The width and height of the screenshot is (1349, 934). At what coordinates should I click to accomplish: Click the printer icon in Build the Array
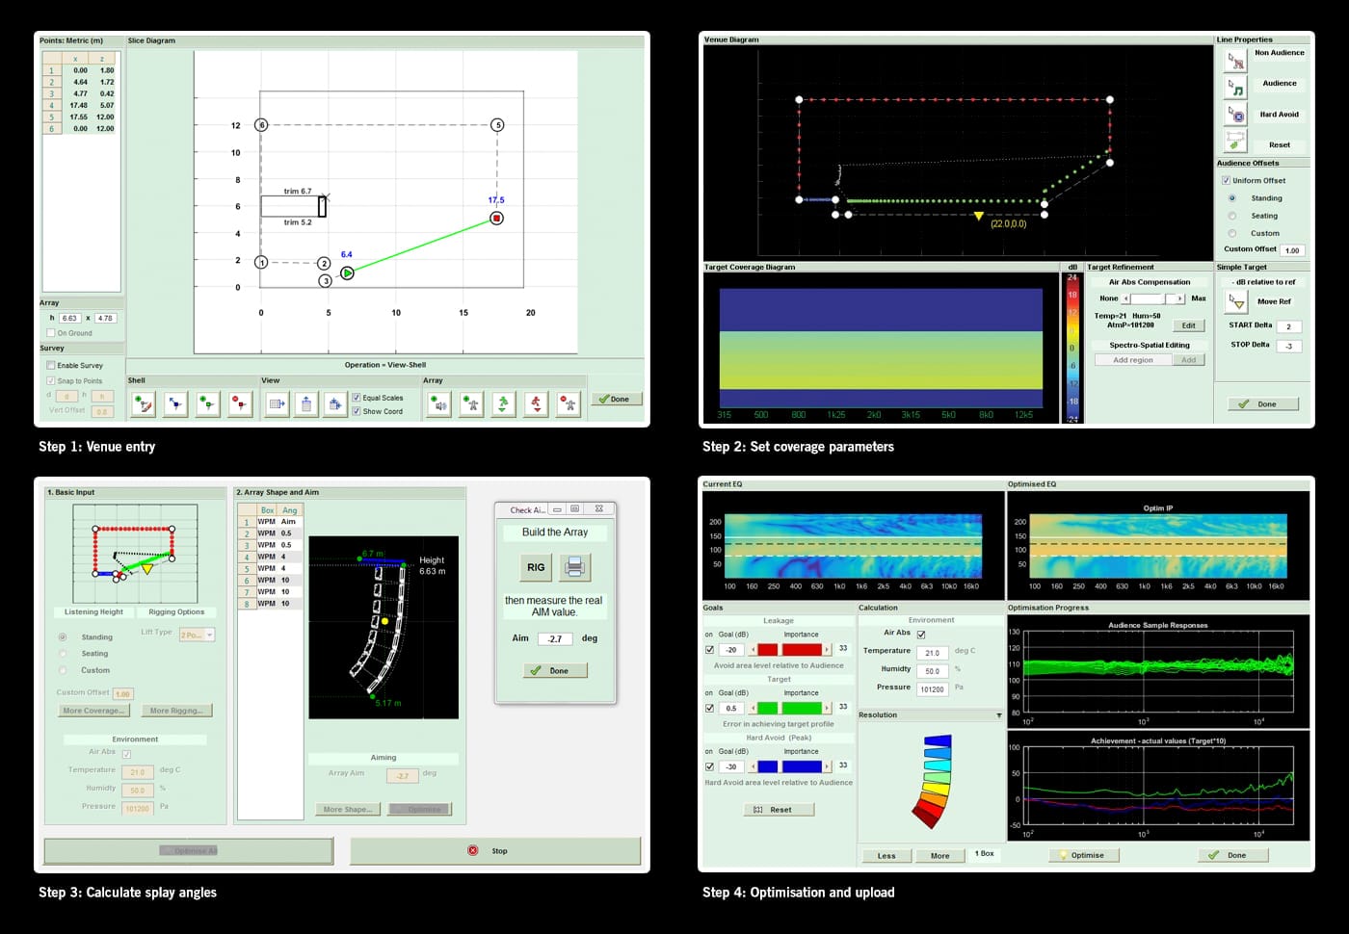point(574,567)
